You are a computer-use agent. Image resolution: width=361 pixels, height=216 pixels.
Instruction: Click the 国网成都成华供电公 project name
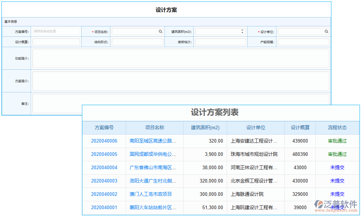point(153,154)
